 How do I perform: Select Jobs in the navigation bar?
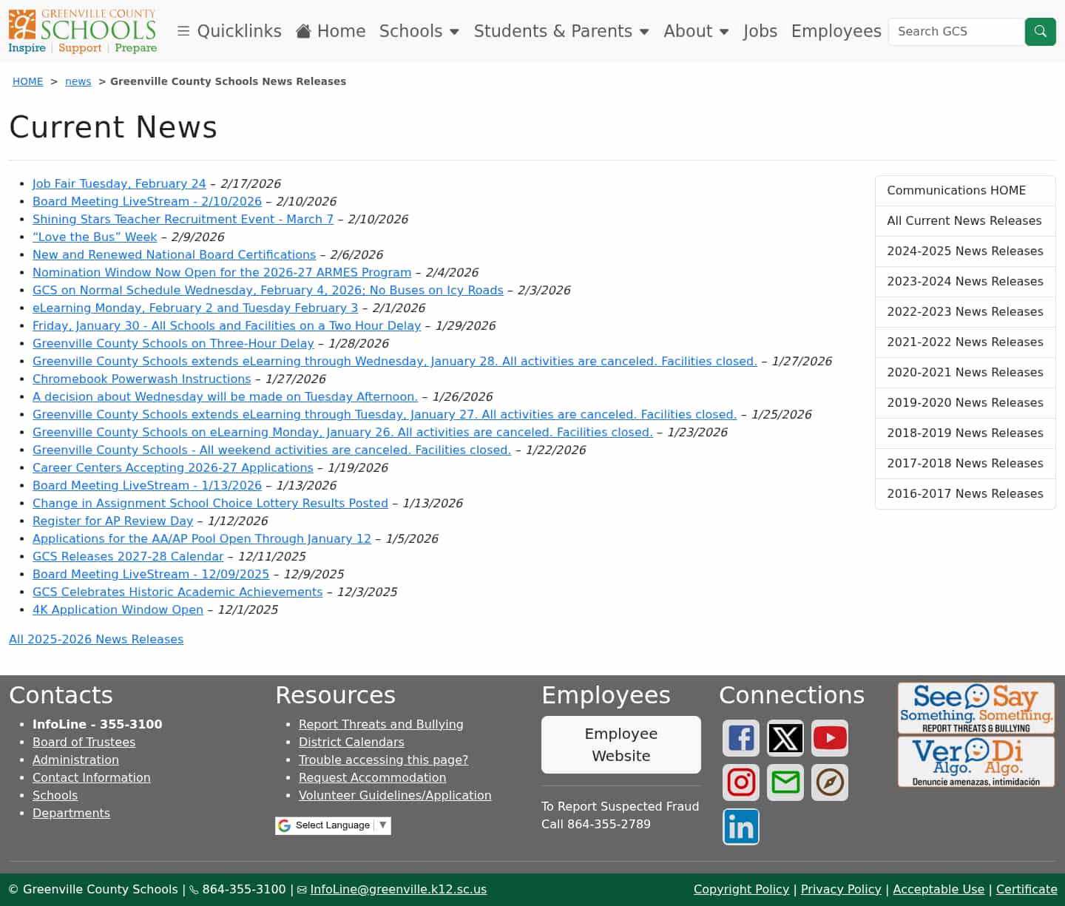760,31
